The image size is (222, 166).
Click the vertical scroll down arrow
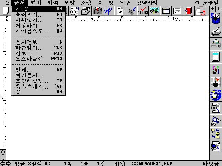(x=3, y=158)
